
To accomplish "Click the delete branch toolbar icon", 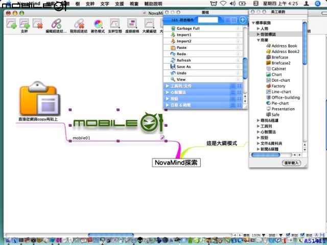I will [37, 23].
